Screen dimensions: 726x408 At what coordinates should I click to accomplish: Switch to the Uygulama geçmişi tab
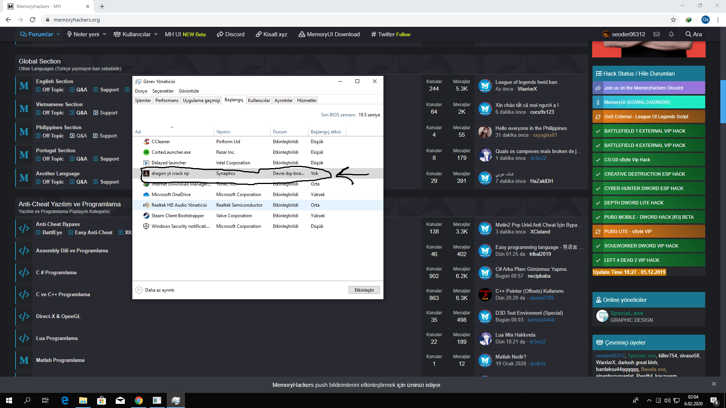coord(202,100)
